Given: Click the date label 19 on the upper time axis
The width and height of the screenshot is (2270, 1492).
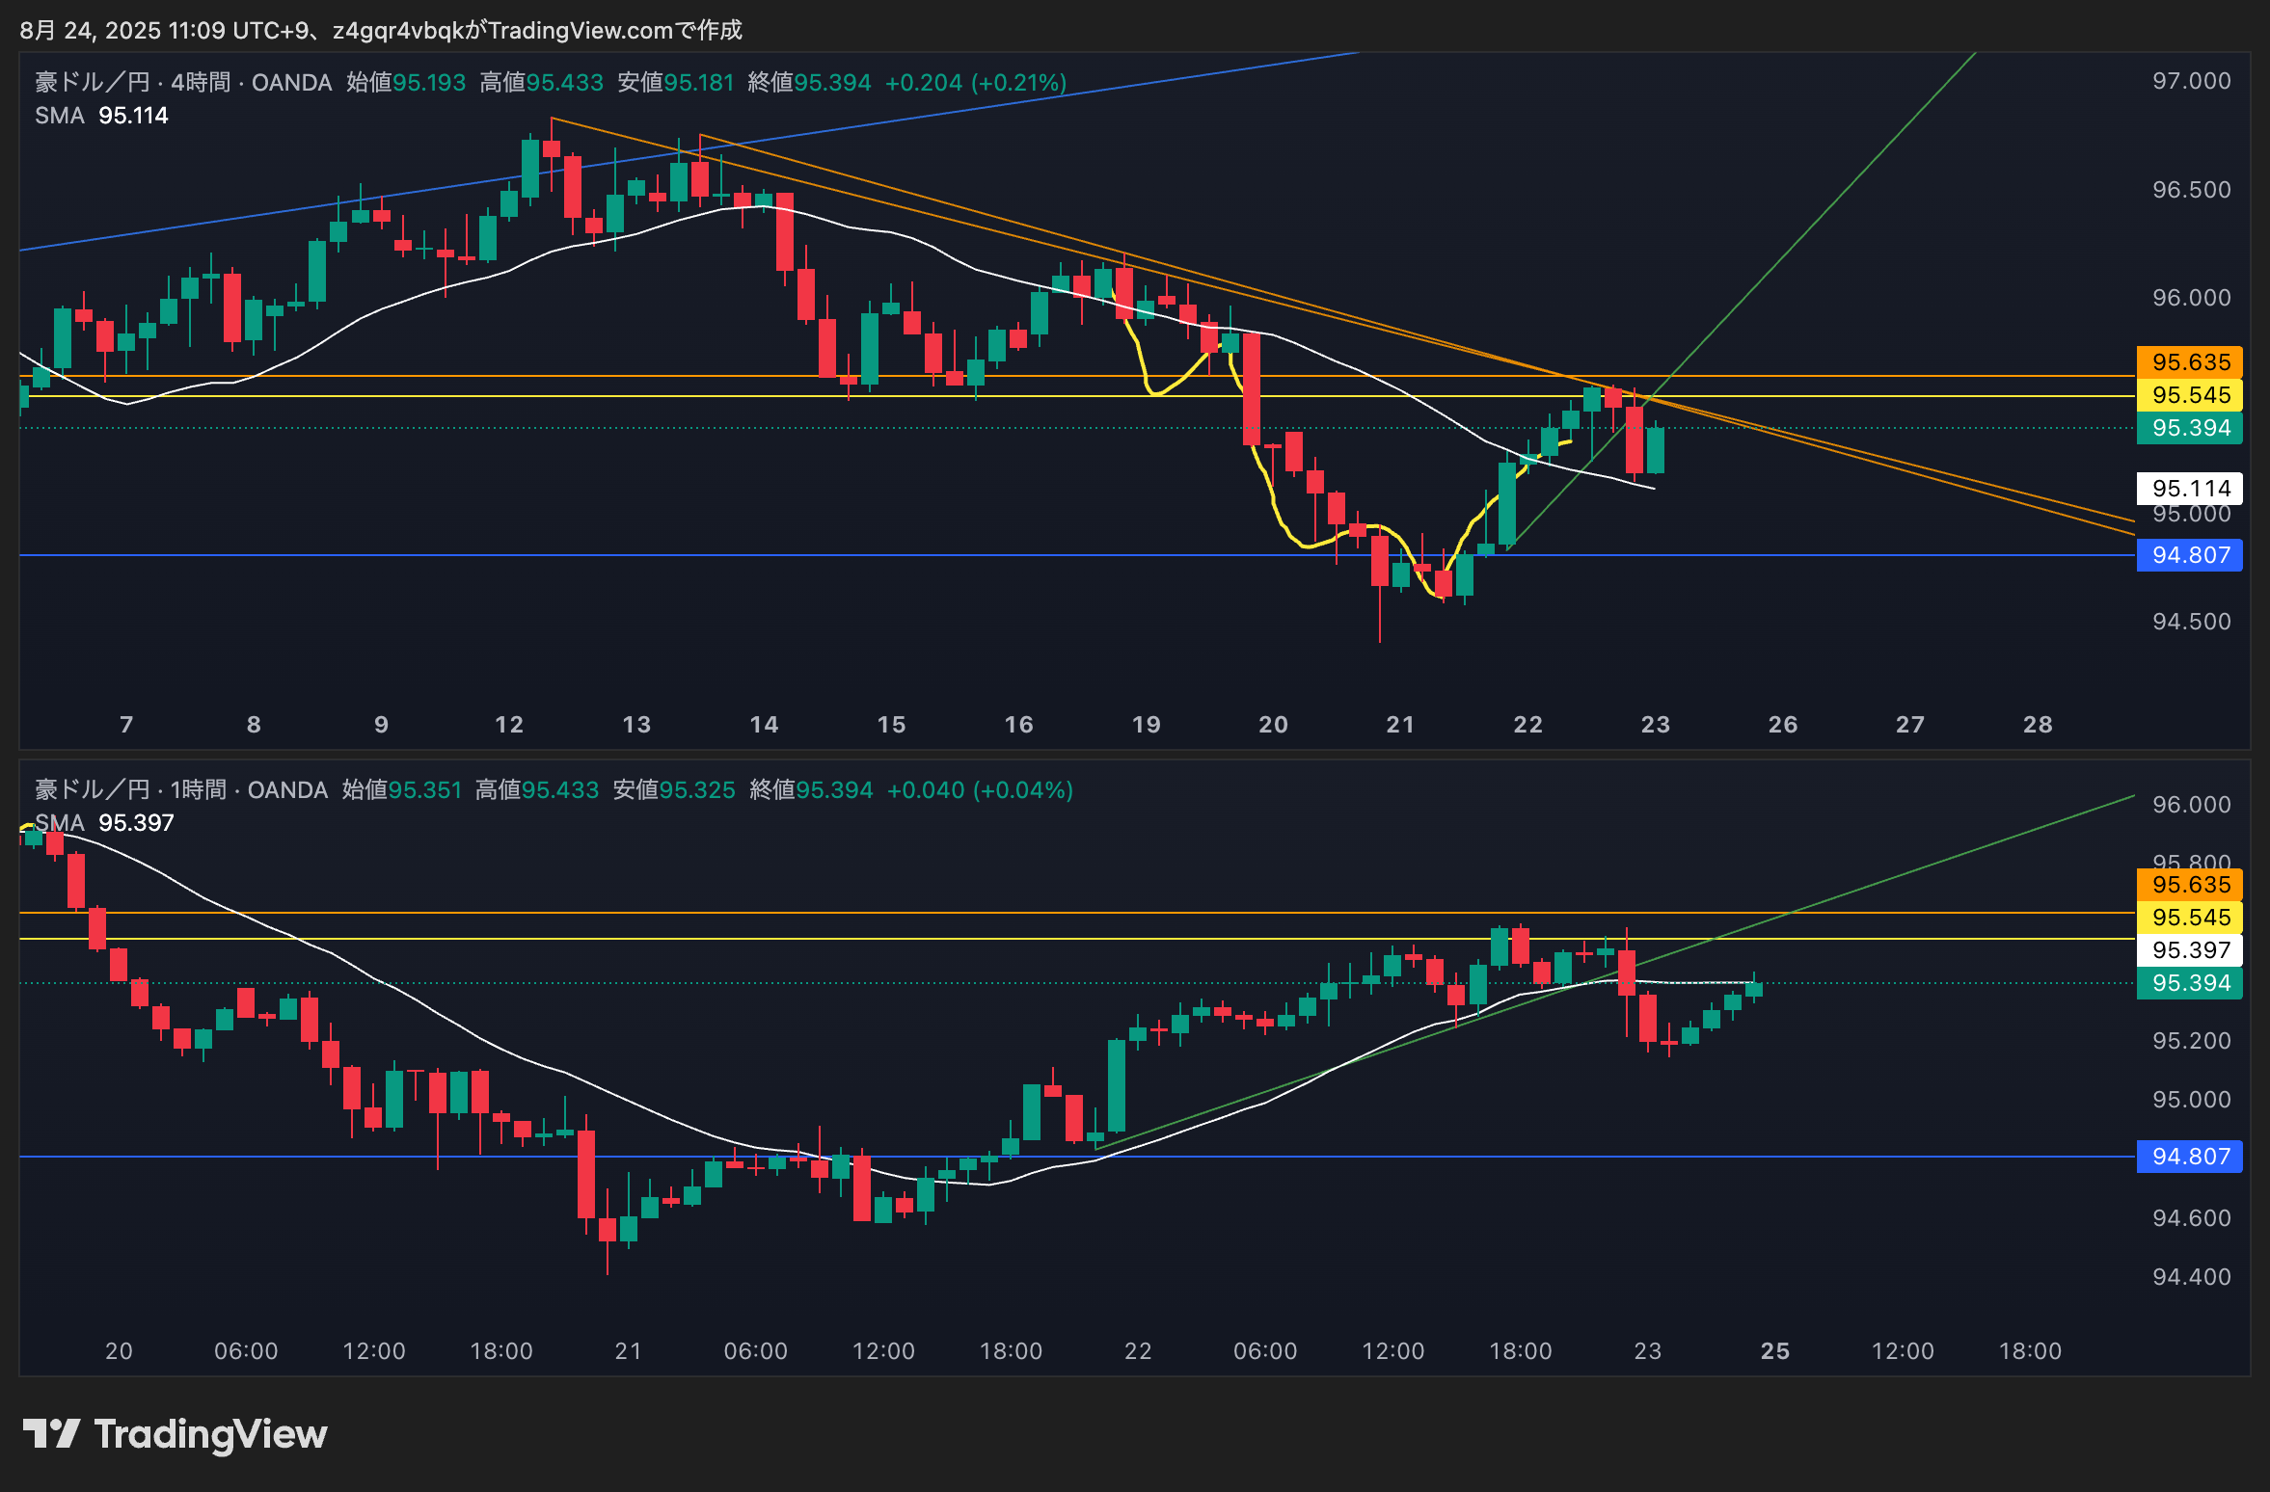Looking at the screenshot, I should (x=1147, y=725).
